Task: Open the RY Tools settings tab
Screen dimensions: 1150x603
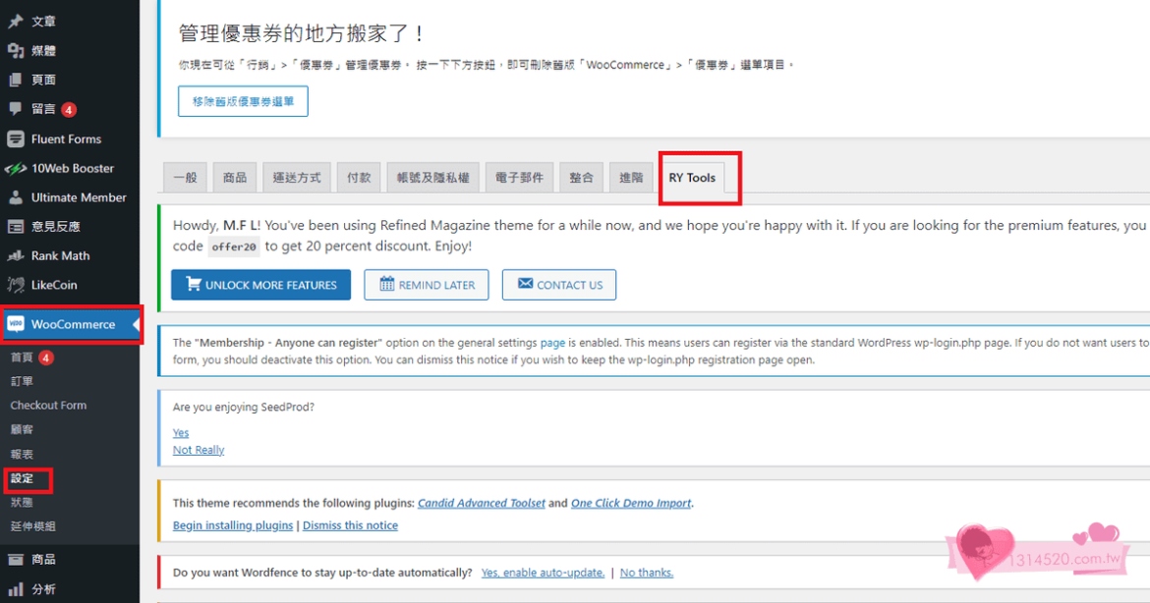Action: 692,178
